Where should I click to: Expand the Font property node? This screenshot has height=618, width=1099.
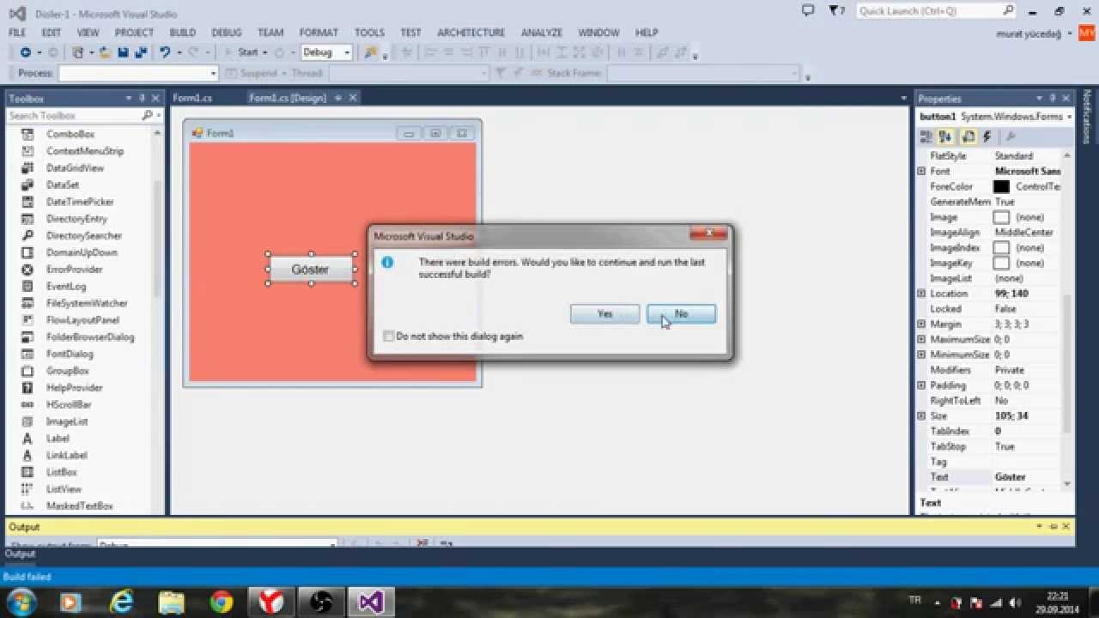(x=921, y=171)
